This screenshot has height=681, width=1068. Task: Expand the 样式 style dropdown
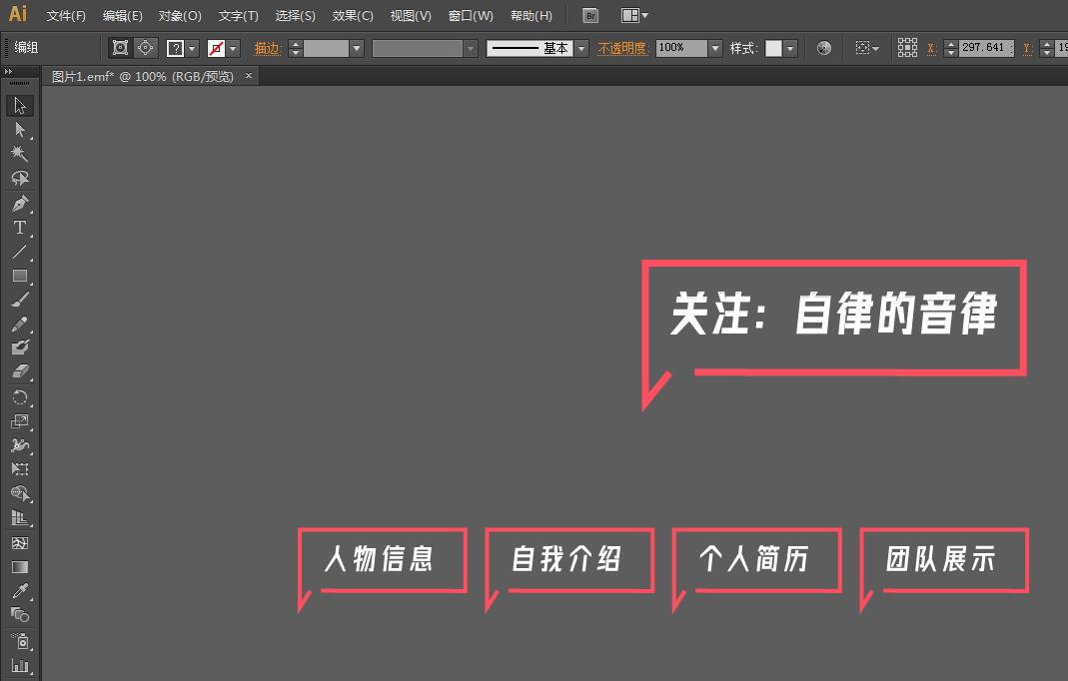(x=788, y=47)
